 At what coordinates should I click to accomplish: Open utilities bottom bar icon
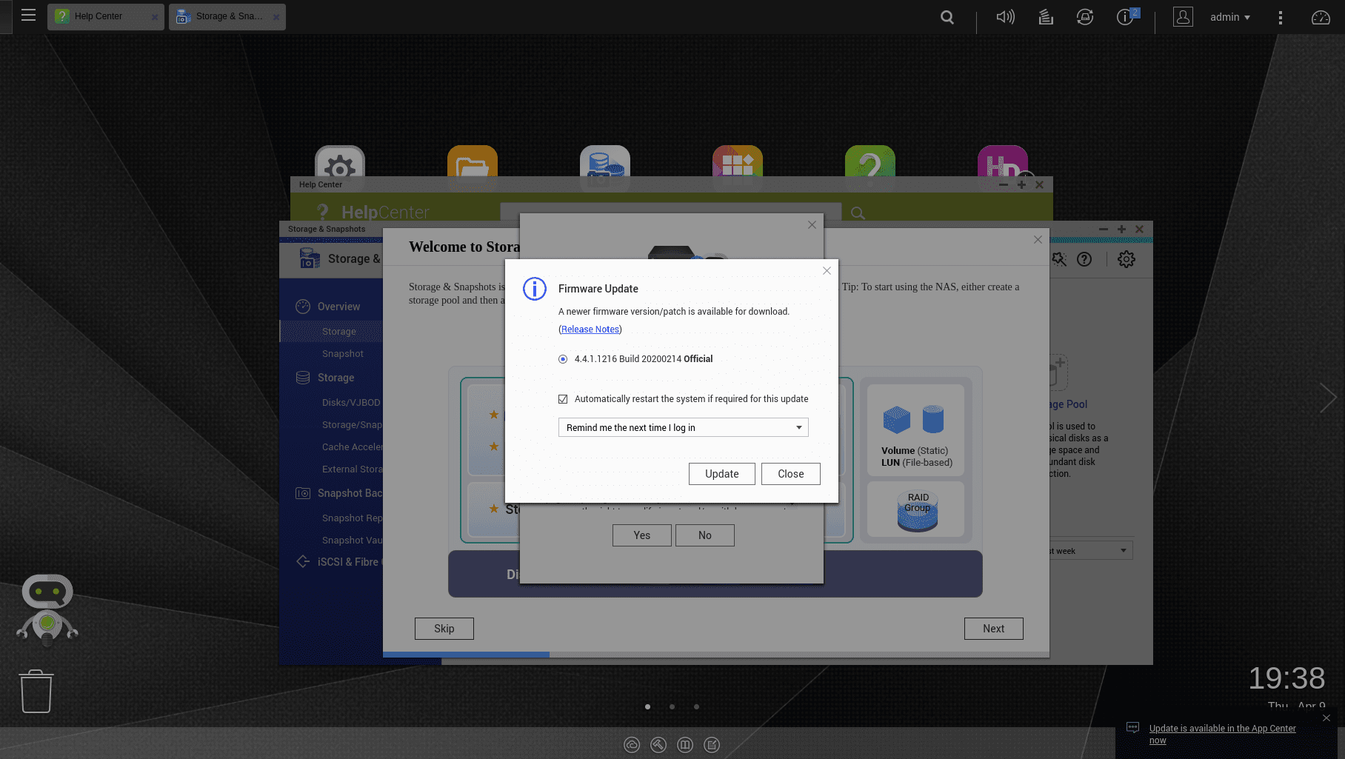tap(658, 745)
